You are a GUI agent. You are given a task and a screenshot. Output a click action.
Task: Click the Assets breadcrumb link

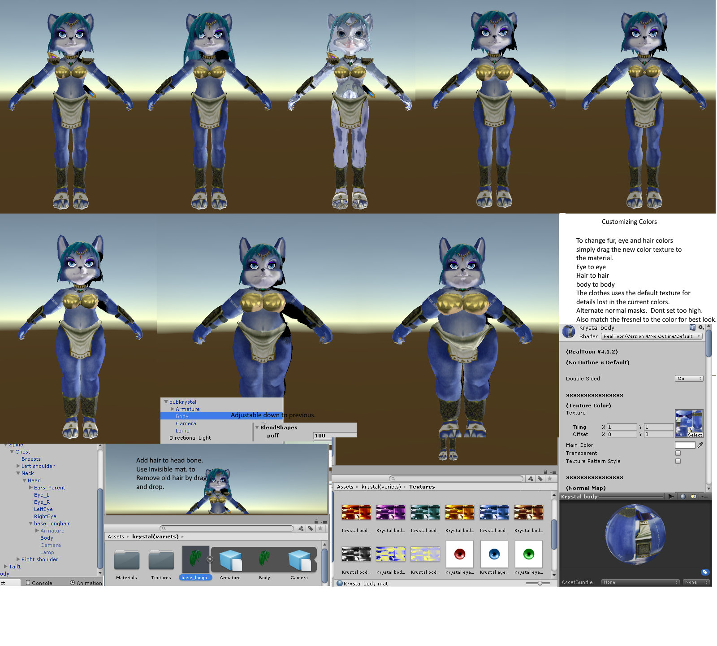(x=345, y=487)
